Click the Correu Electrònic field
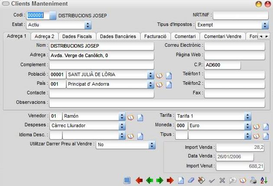 (x=234, y=46)
